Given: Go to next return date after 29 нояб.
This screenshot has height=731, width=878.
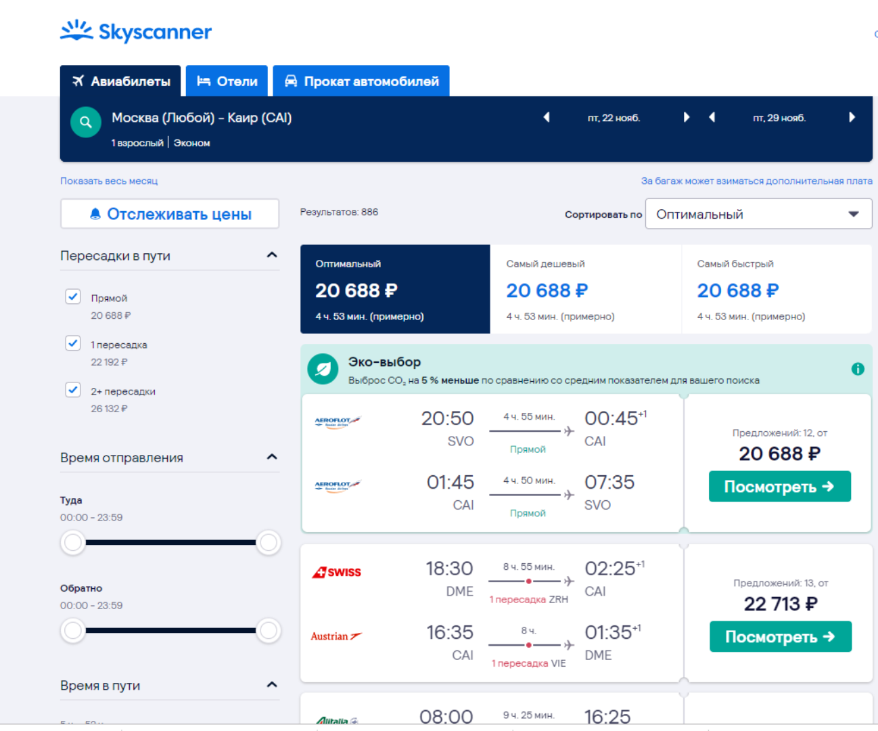Looking at the screenshot, I should pos(852,117).
